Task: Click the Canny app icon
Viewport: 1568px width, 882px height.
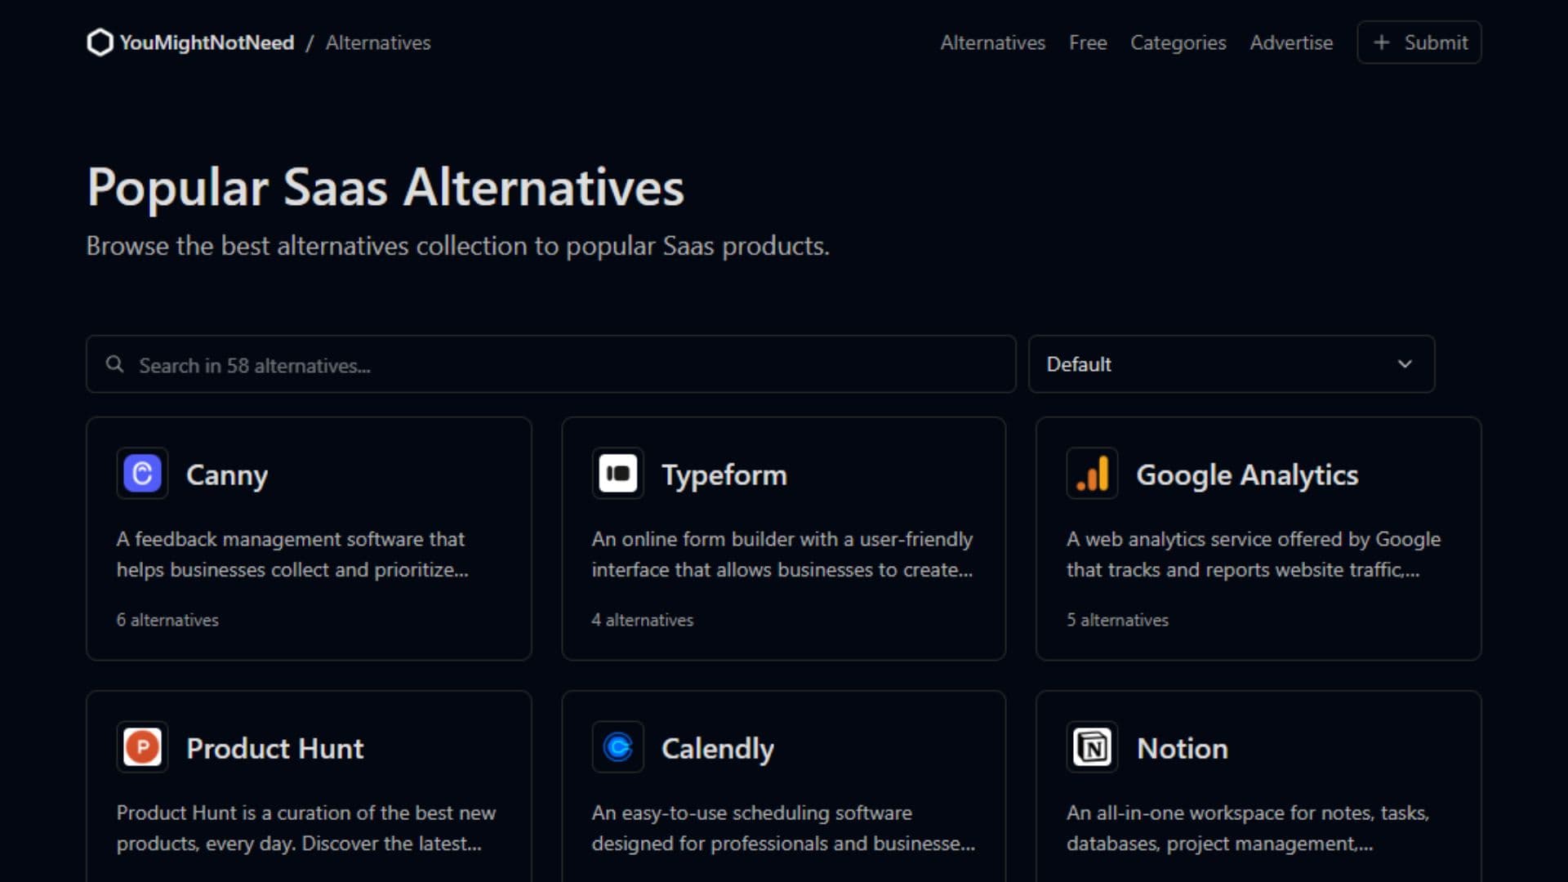Action: pos(141,474)
